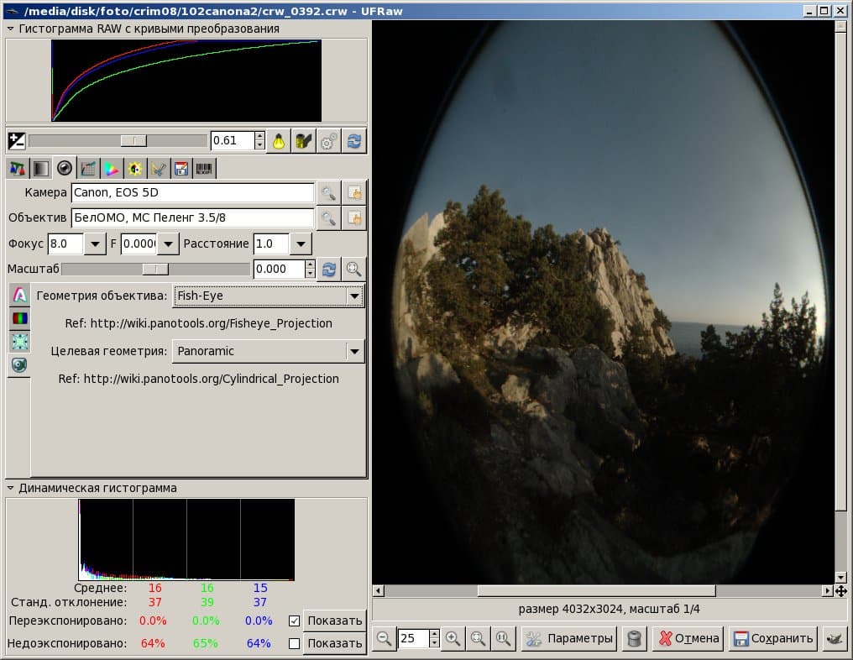Image resolution: width=853 pixels, height=660 pixels.
Task: Collapse the RAW histogram section
Action: point(10,29)
